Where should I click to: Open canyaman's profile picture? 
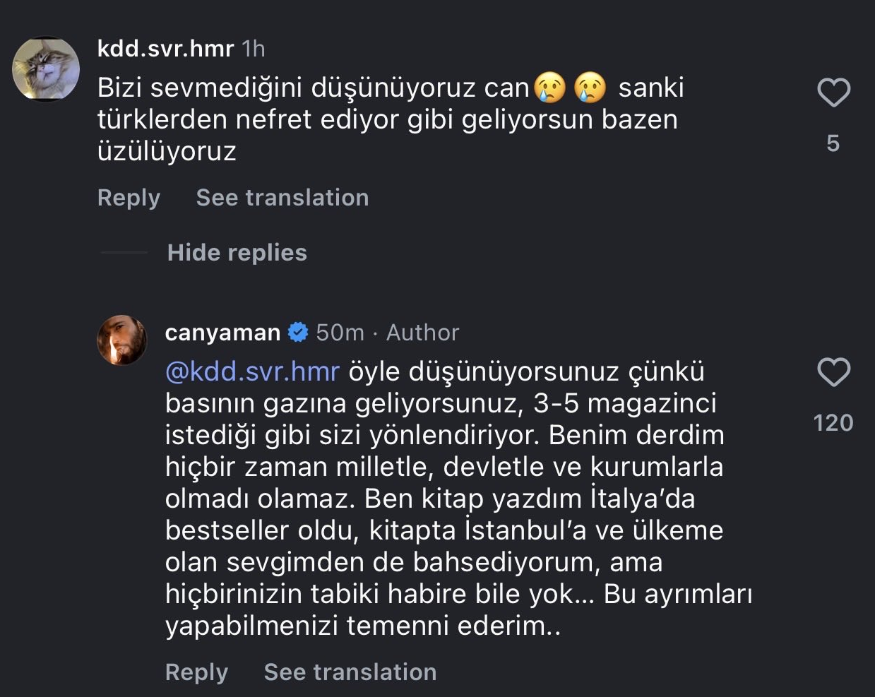coord(121,340)
